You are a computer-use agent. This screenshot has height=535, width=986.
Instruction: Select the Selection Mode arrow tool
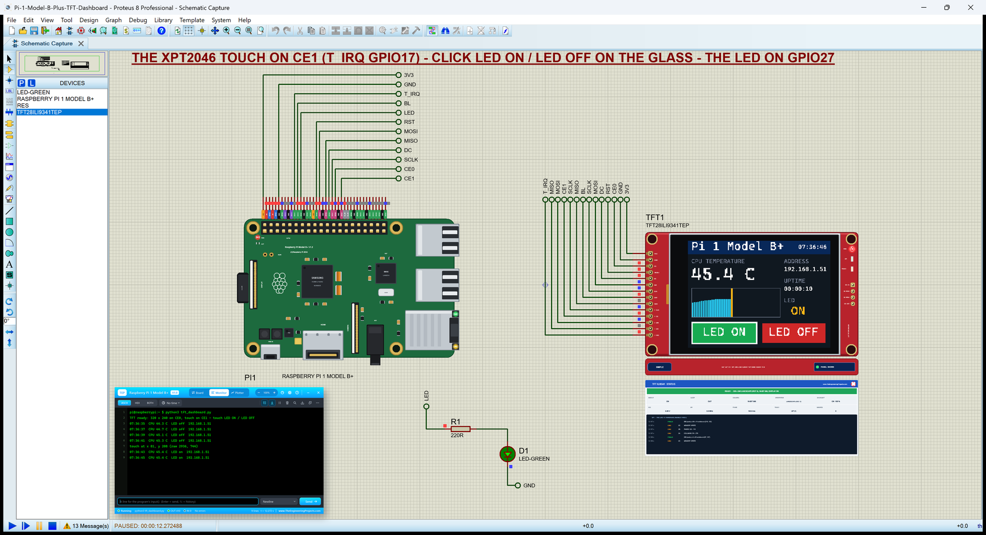tap(9, 59)
